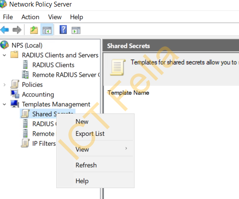Screen dimensions: 239x199
Task: Open the Help menu in menu bar
Action: (x=76, y=17)
